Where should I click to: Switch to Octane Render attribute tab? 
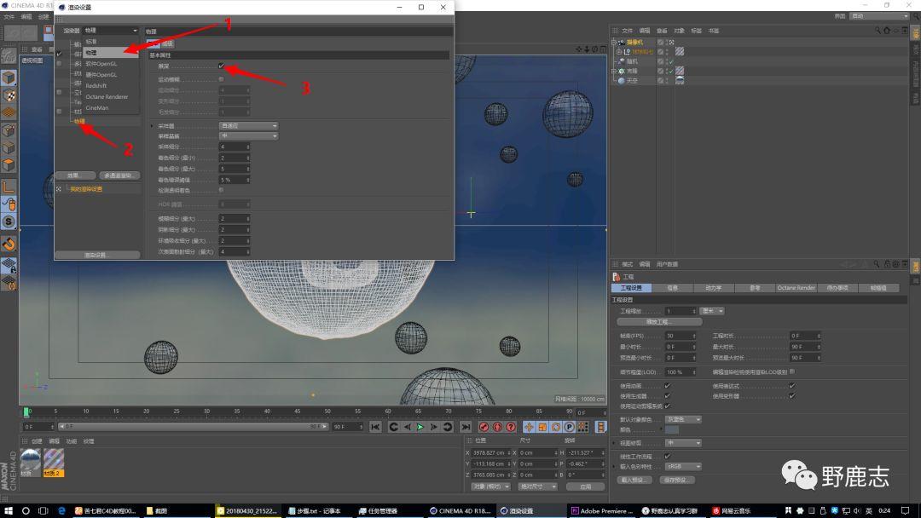796,288
